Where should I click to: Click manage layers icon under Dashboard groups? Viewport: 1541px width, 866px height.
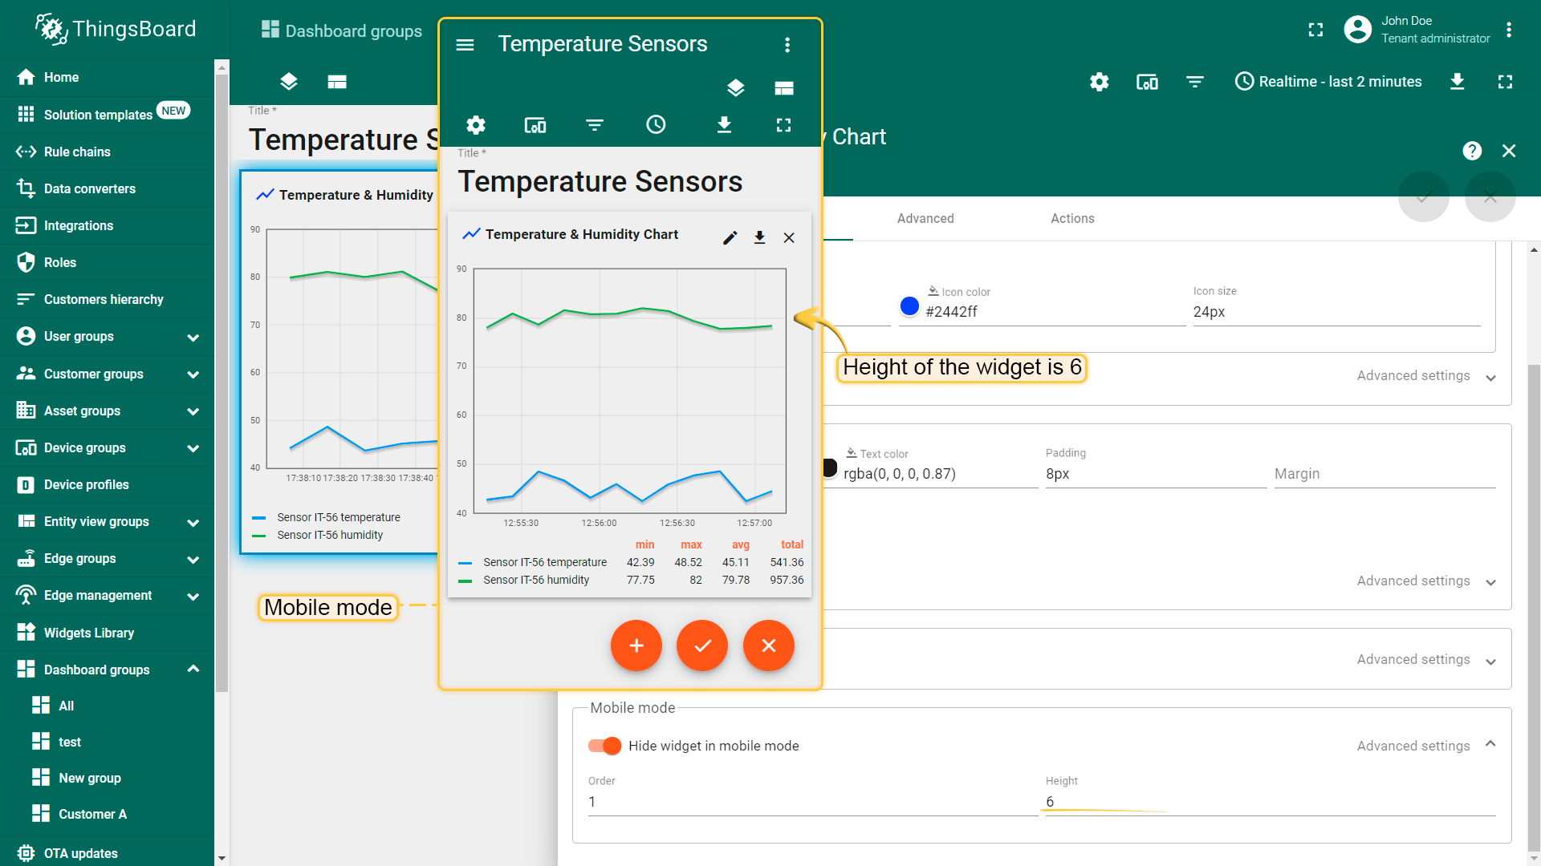tap(289, 82)
